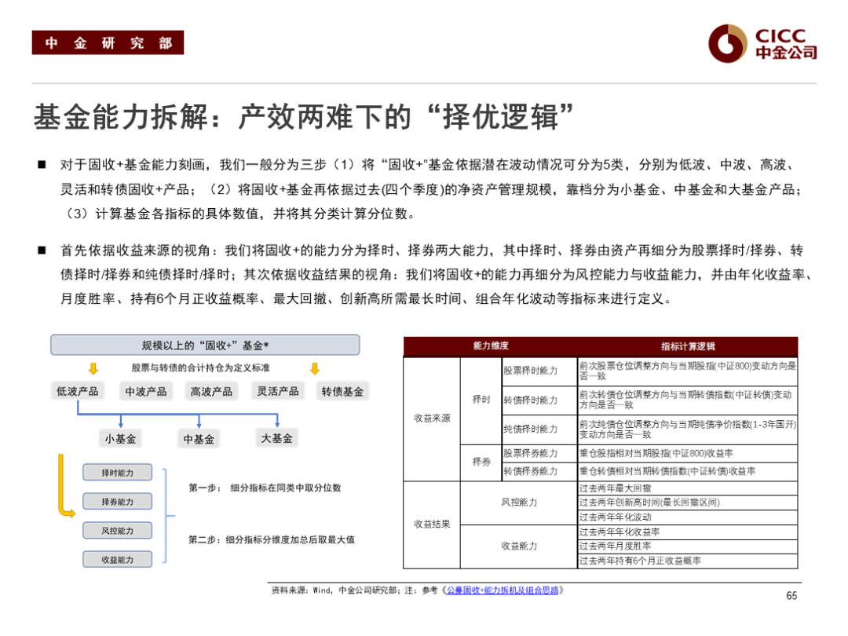Click the 股票择券能力 cell
The image size is (848, 636).
(x=539, y=453)
